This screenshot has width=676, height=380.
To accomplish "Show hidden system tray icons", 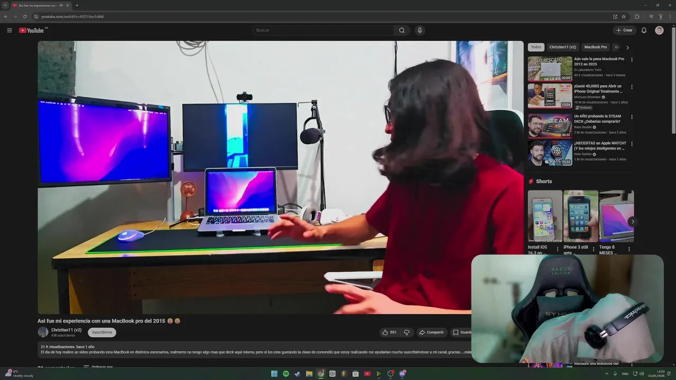I will tap(606, 374).
